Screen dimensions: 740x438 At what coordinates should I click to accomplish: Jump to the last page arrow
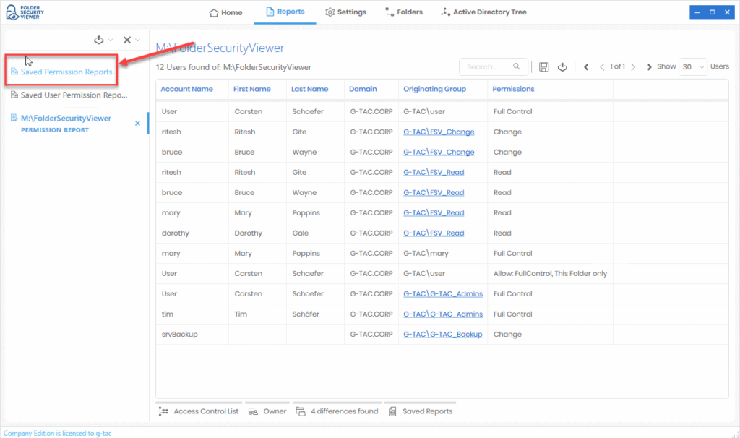click(x=649, y=67)
